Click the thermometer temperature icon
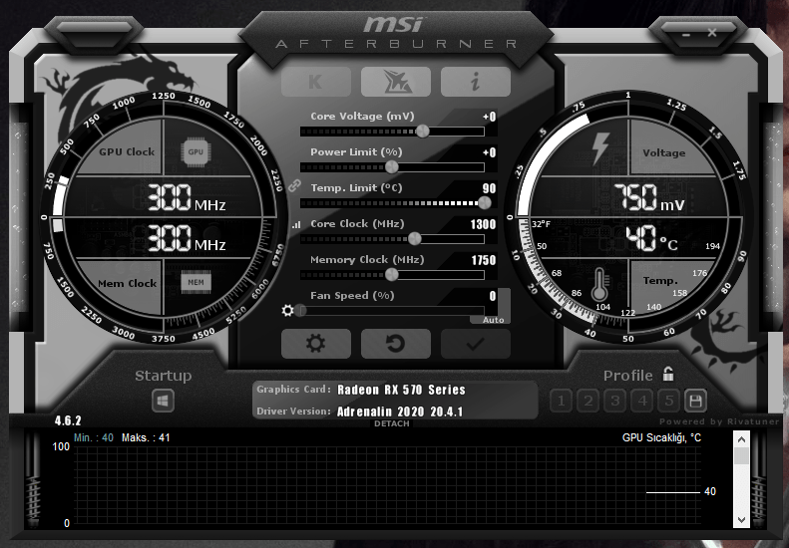 point(599,285)
